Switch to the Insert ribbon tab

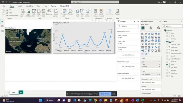coord(20,6)
